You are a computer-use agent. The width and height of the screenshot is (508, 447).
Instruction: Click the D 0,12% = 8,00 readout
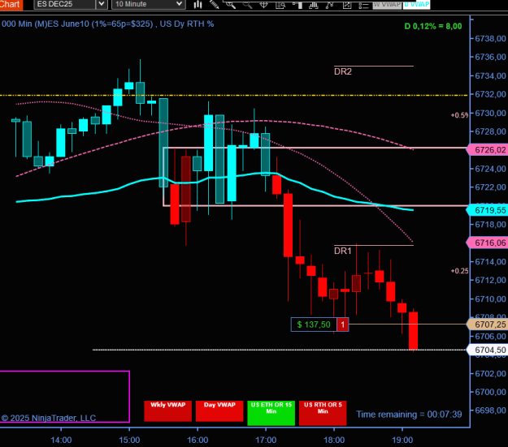coord(433,26)
